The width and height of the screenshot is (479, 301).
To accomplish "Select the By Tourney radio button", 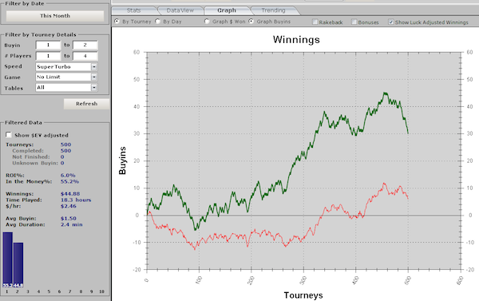I will pos(117,22).
